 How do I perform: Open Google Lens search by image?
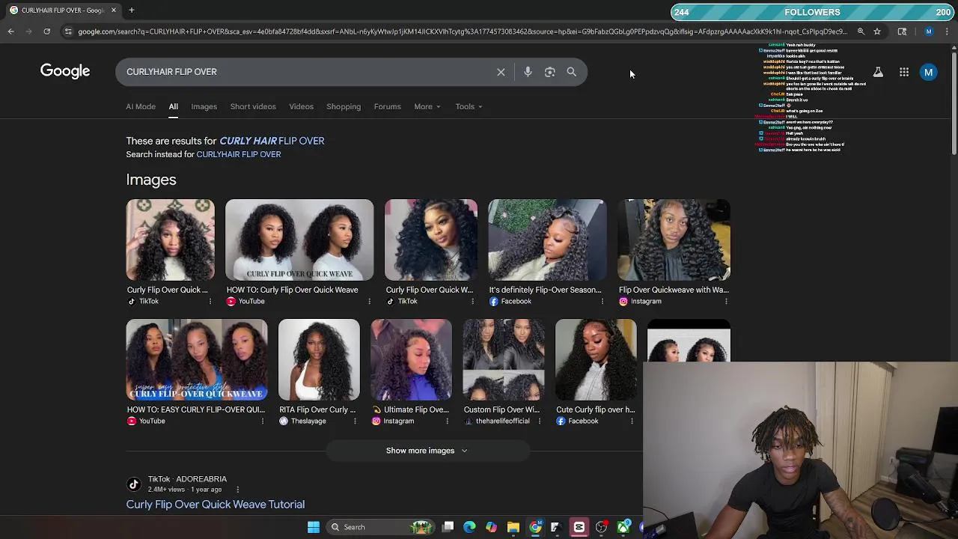550,72
